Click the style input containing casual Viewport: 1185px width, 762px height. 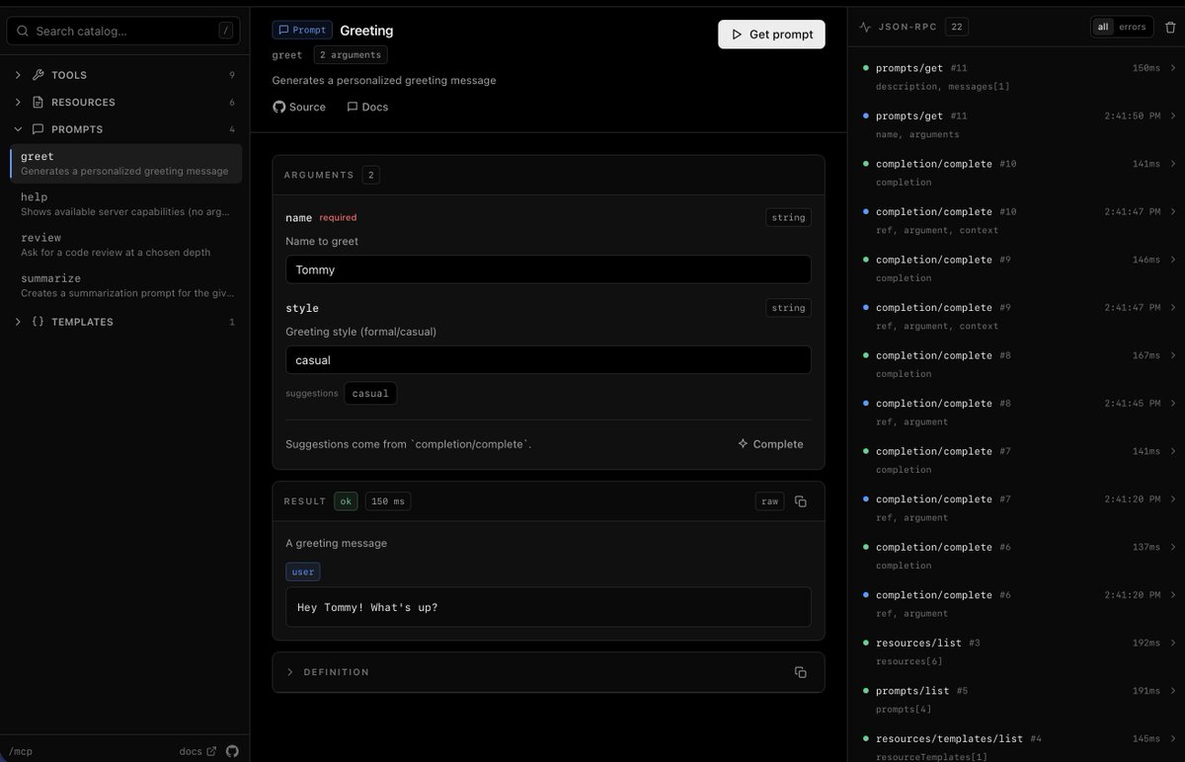point(548,360)
